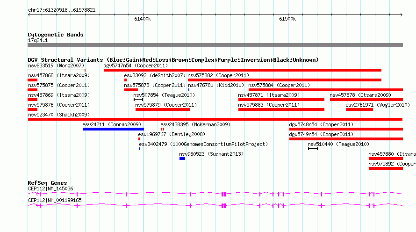Image resolution: width=416 pixels, height=232 pixels.
Task: Click the esv24211 (Conrad2009) label
Action: pos(112,124)
